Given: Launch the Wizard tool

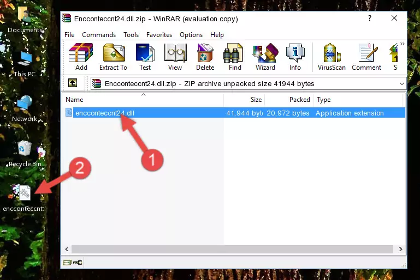Looking at the screenshot, I should point(265,57).
